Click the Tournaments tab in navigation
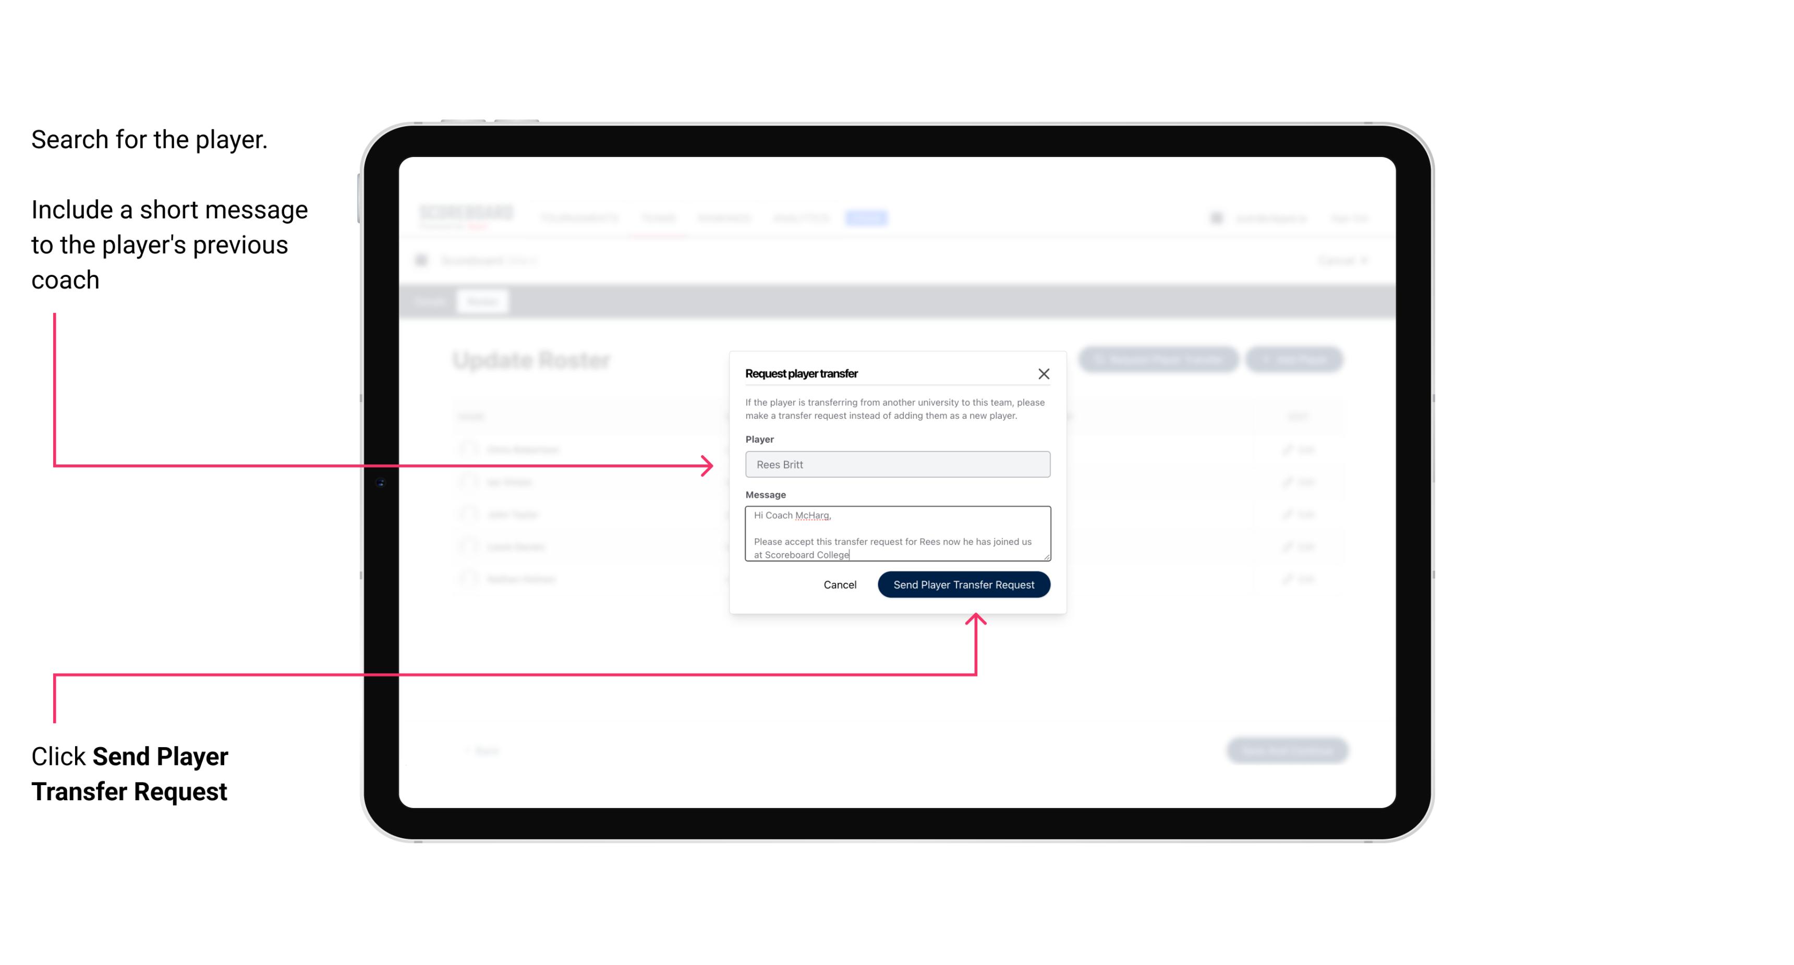The image size is (1794, 965). click(x=578, y=217)
